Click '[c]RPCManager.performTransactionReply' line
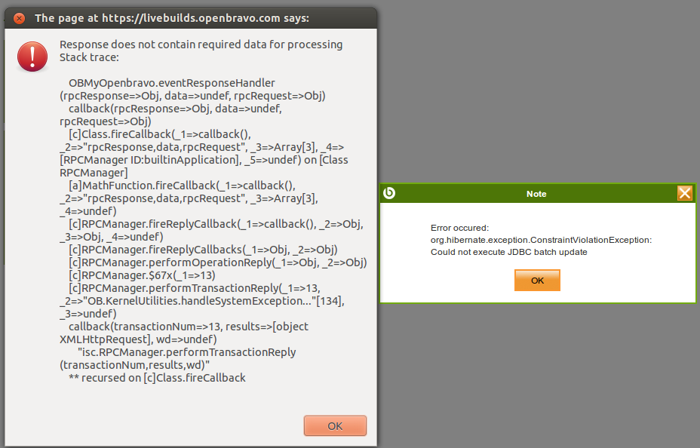Viewport: 700px width, 448px height. click(195, 288)
